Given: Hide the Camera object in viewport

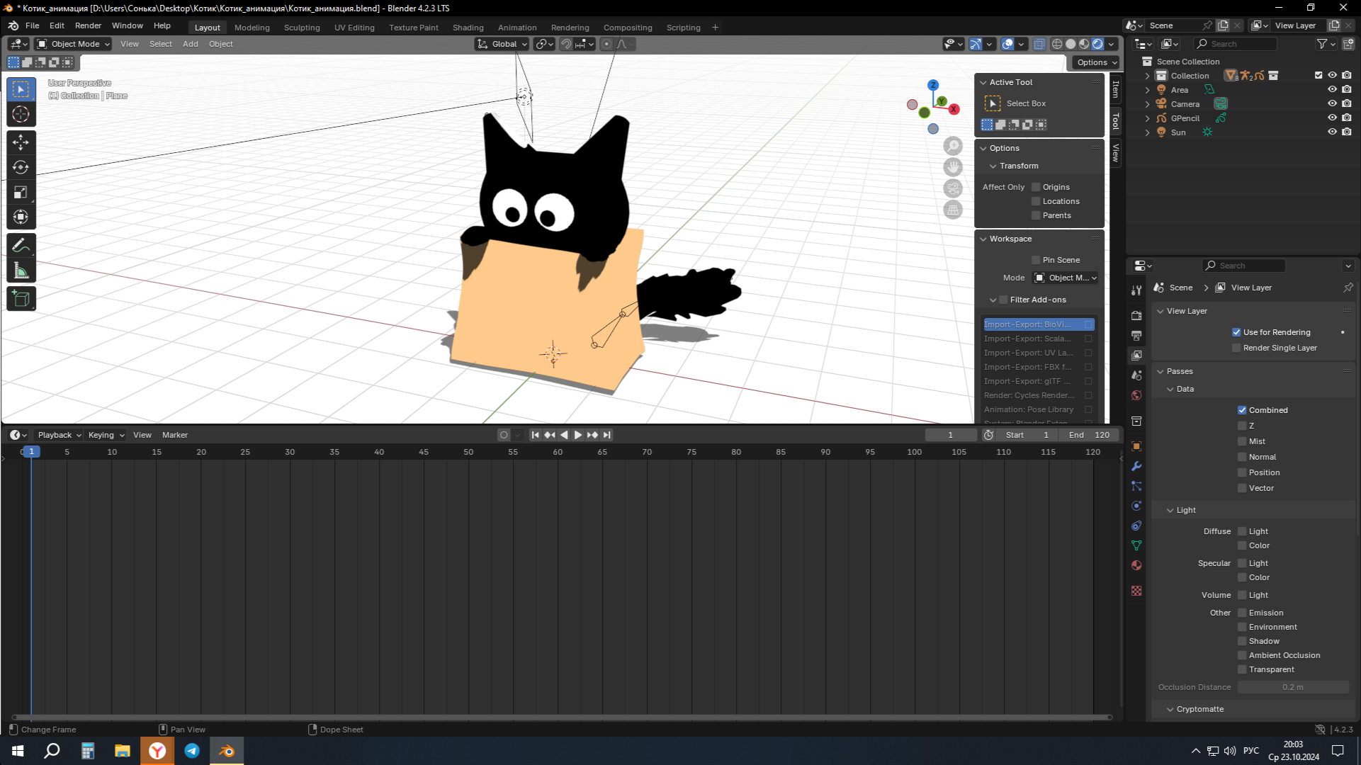Looking at the screenshot, I should coord(1332,104).
